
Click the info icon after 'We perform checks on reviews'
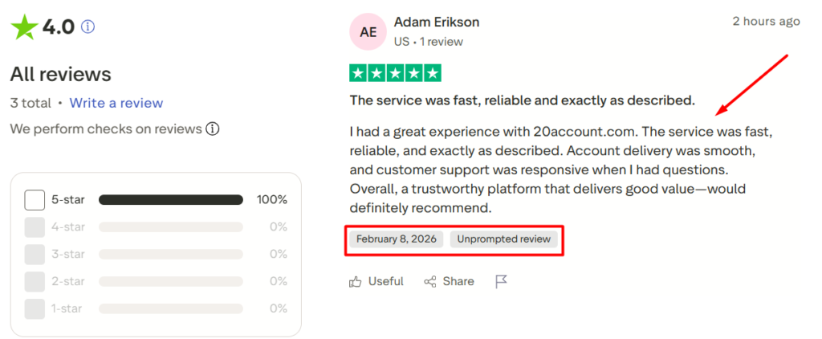point(213,129)
